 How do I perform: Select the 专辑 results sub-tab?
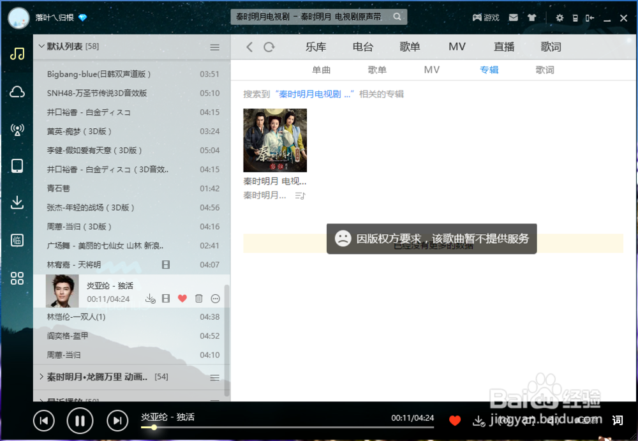click(489, 70)
